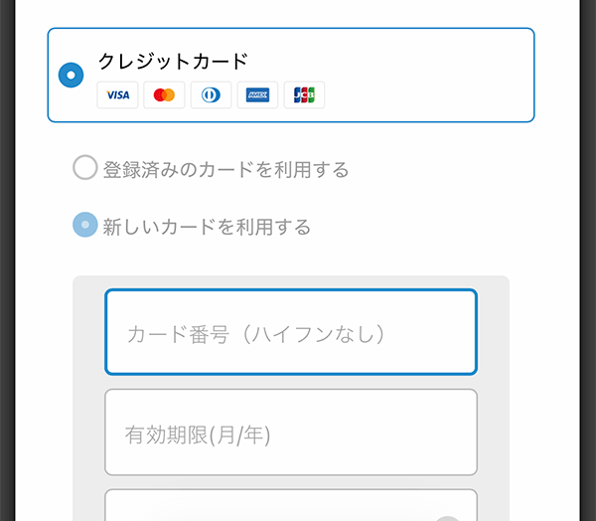
Task: Click the Diners Club logo
Action: 211,95
